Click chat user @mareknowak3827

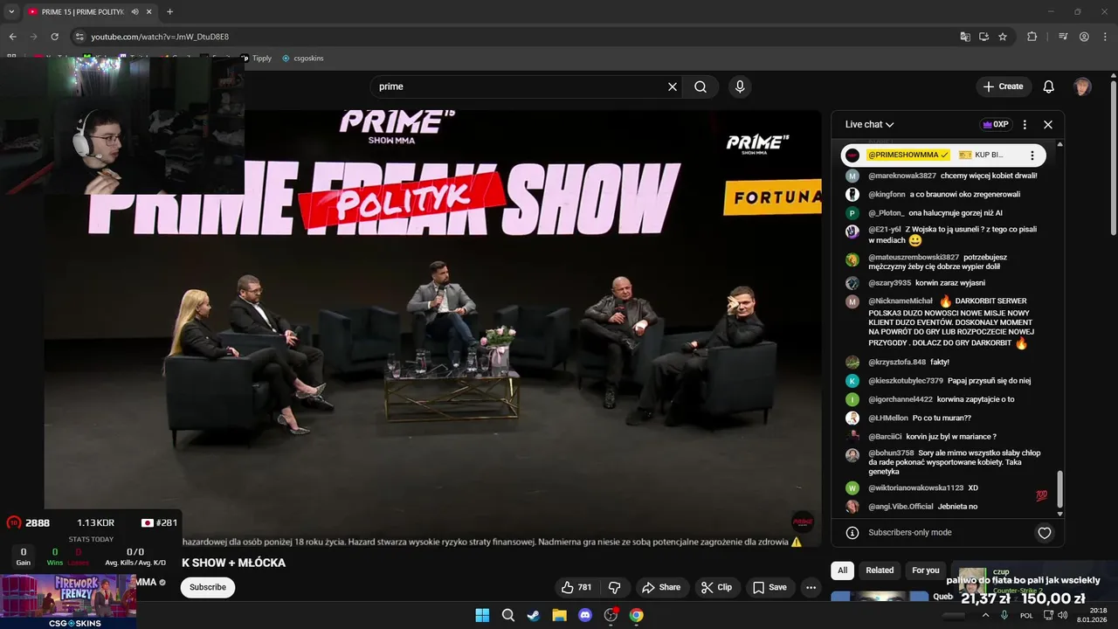point(902,176)
